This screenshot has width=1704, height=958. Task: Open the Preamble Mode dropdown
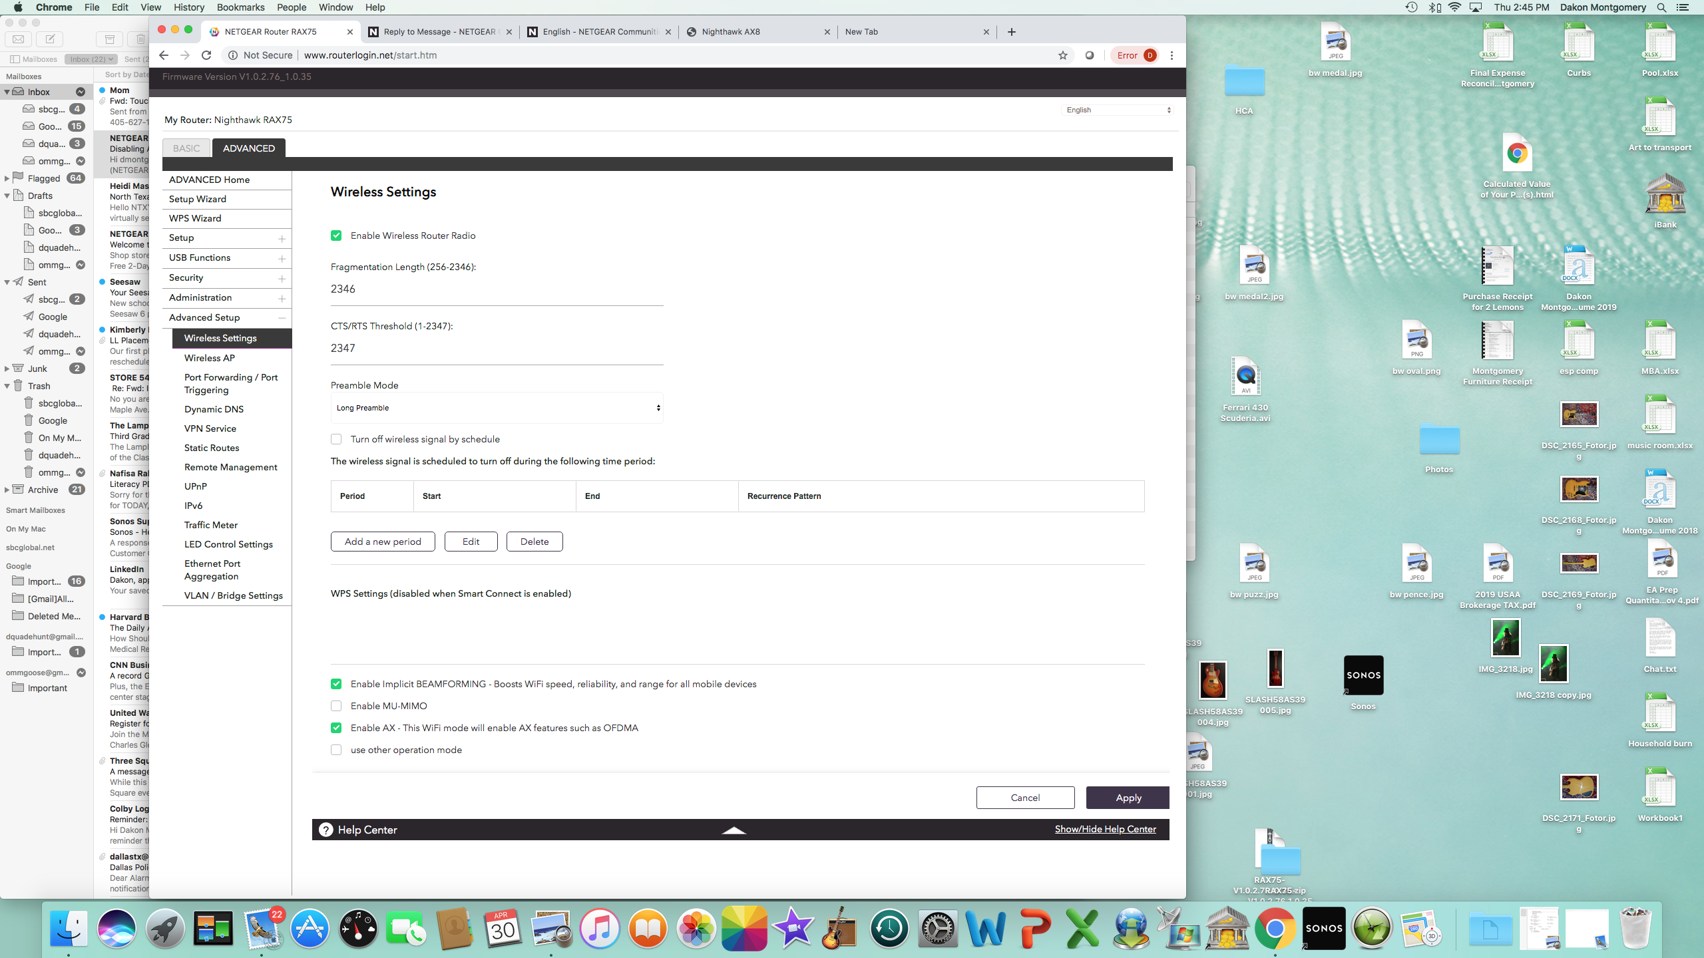tap(497, 408)
